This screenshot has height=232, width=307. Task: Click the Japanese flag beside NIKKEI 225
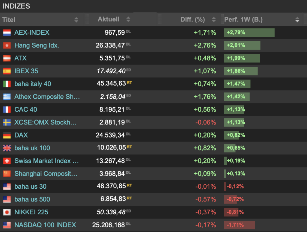tap(7, 212)
